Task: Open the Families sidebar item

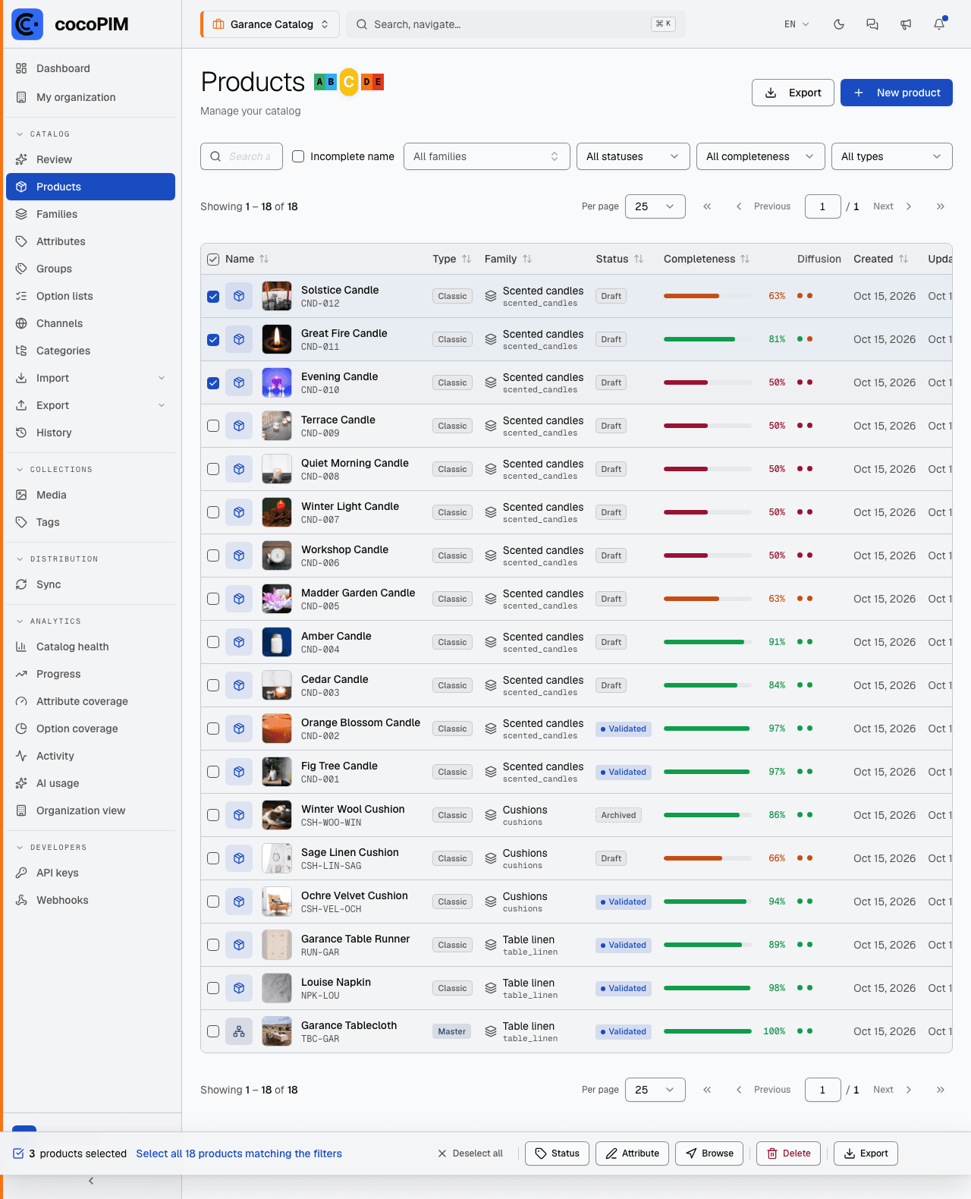Action: pos(90,214)
